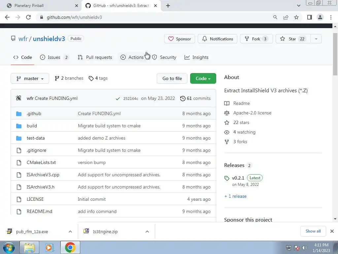
Task: Switch to the Planetary Pinball tab
Action: [41, 6]
